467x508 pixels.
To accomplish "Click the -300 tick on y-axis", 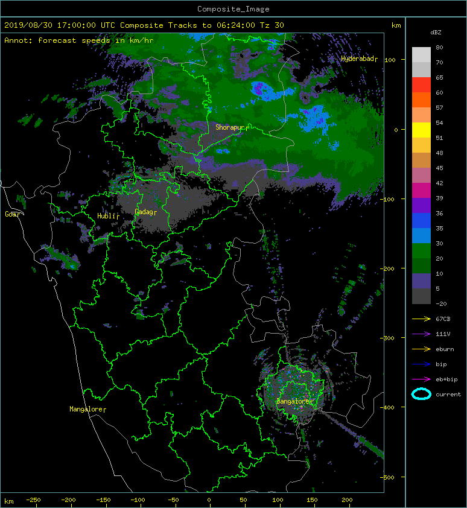I will 387,338.
